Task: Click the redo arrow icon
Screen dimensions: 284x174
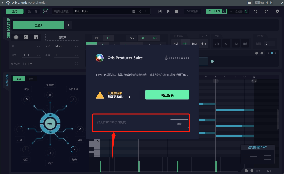Action: pos(266,11)
